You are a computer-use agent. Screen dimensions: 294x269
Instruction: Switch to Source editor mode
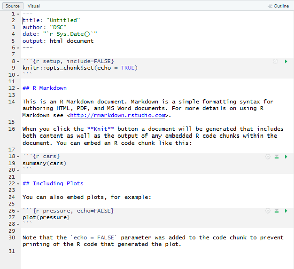(13, 6)
